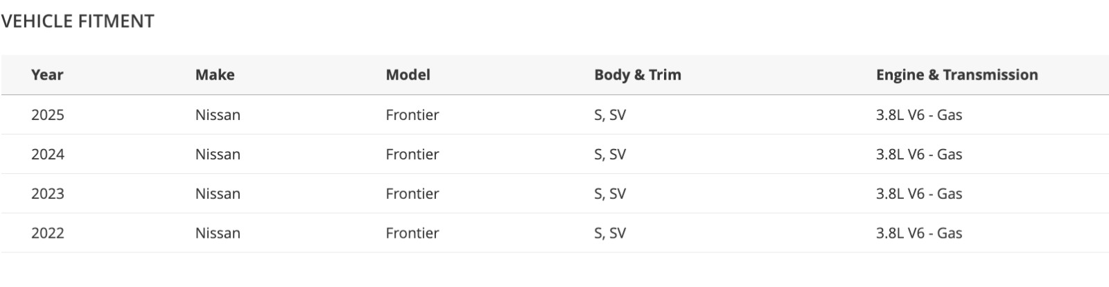Click the Engine & Transmission column header
The height and width of the screenshot is (287, 1109).
click(957, 75)
